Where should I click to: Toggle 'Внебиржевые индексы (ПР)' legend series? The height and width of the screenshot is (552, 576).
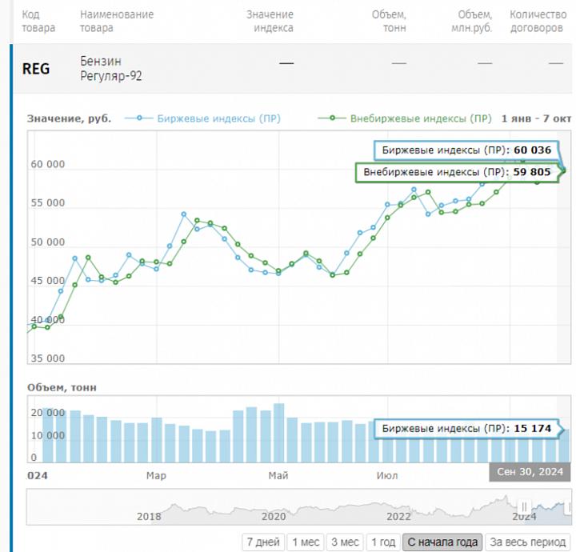pos(421,118)
